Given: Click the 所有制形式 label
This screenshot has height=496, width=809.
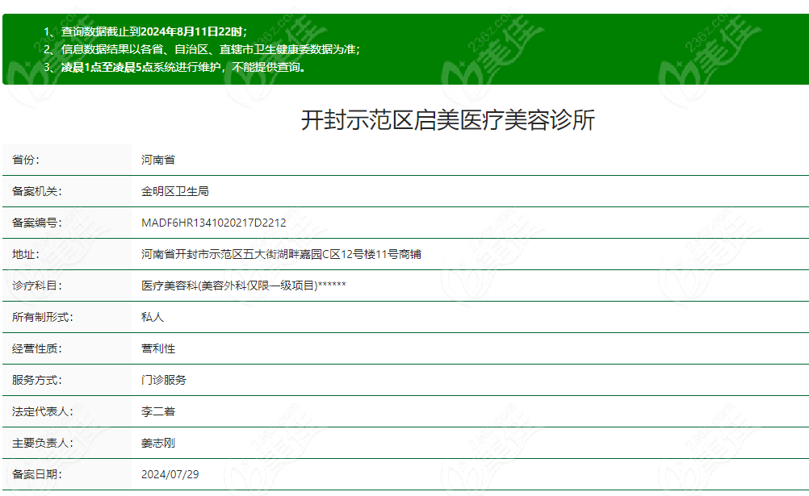Looking at the screenshot, I should pyautogui.click(x=43, y=317).
